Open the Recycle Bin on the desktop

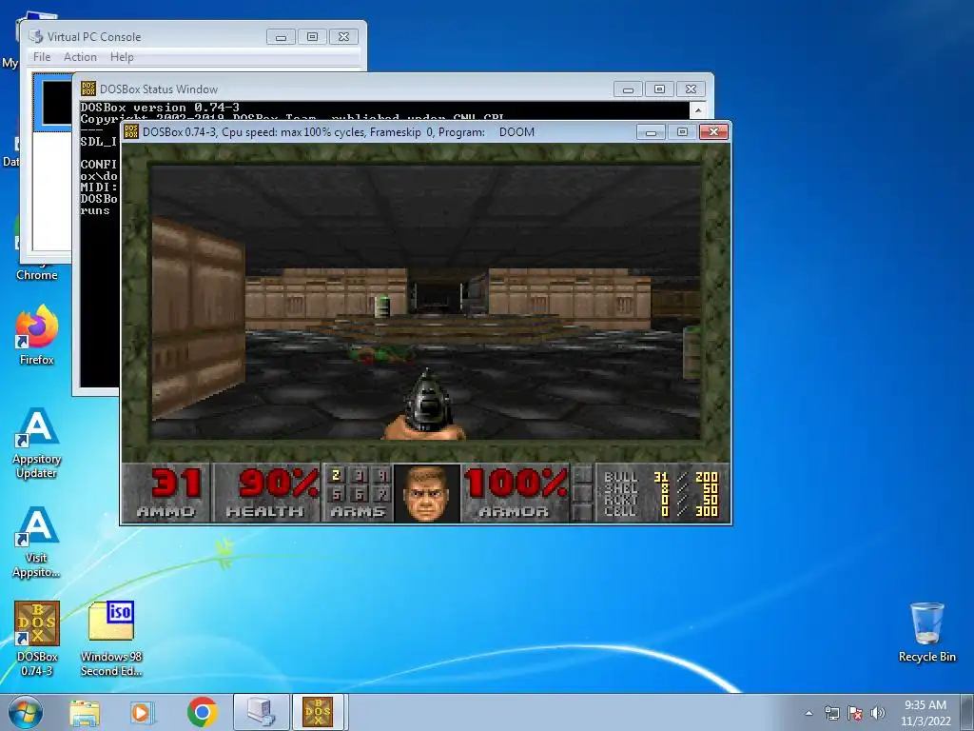tap(926, 632)
